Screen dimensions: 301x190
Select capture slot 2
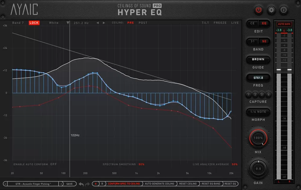[x=255, y=95]
